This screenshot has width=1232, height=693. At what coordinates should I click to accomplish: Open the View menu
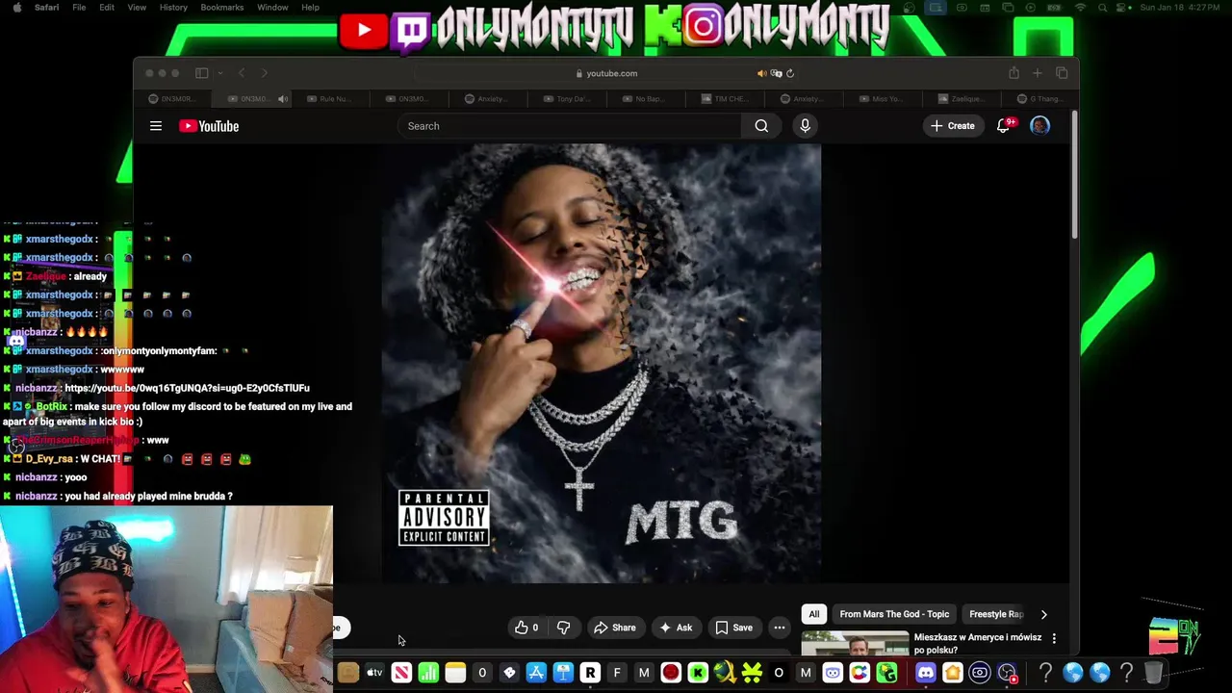[x=137, y=8]
